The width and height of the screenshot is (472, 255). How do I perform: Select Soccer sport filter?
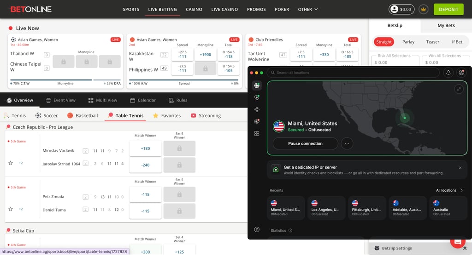[47, 115]
